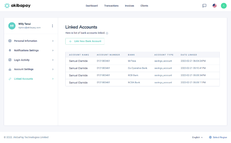Expand Account Settings chevron
The width and height of the screenshot is (231, 143).
[x=53, y=69]
